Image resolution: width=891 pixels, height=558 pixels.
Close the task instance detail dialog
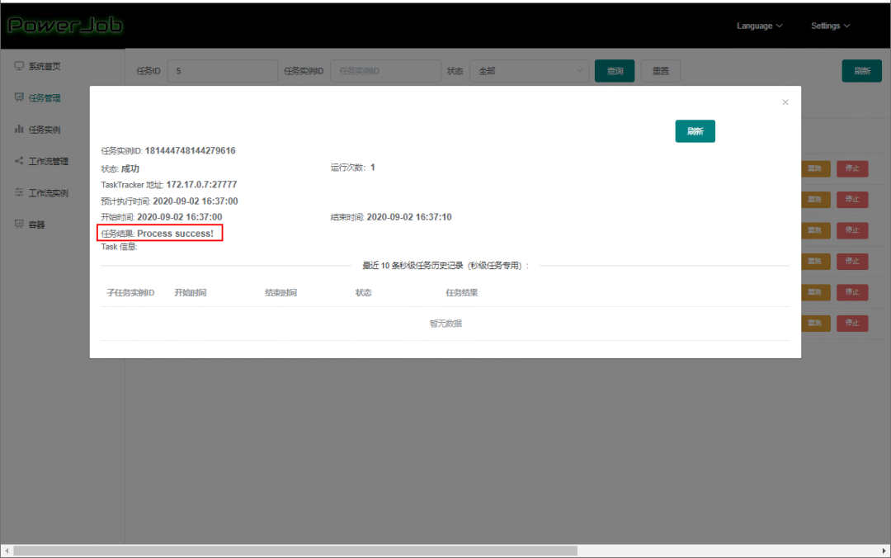click(x=785, y=102)
